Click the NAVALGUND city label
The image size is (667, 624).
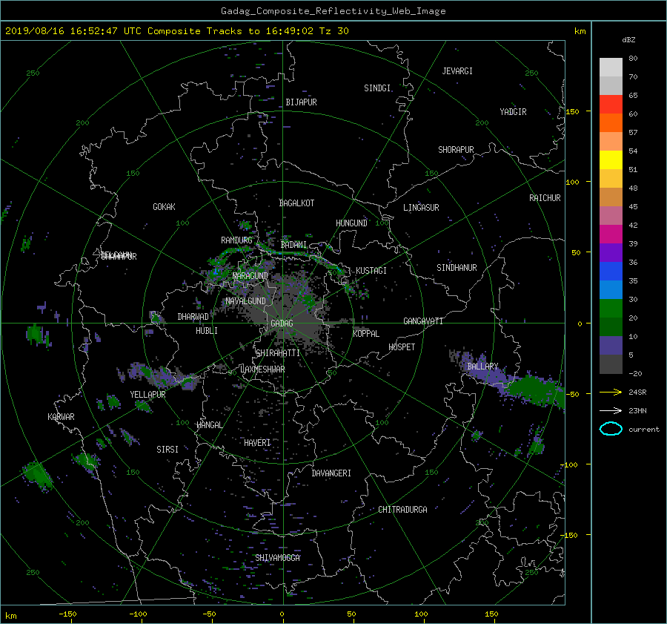[245, 301]
